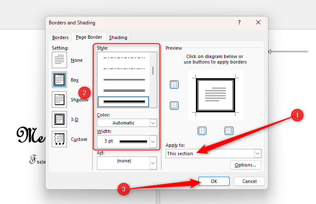Pick the Shadow border setting icon
This screenshot has width=316, height=204.
pos(59,100)
